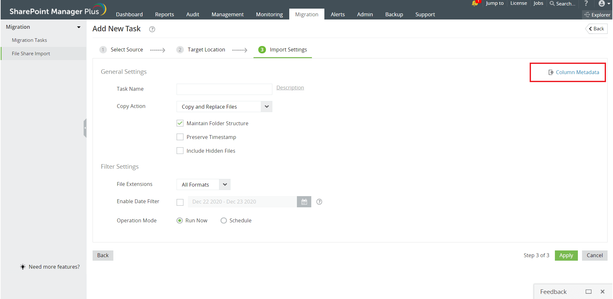Click the Search box in the top bar
Viewport: 613px width, 299px height.
coord(563,4)
